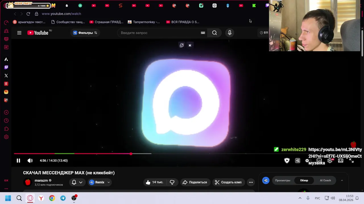Open the player settings gear
Screen dimensions: 364x204
pos(330,161)
